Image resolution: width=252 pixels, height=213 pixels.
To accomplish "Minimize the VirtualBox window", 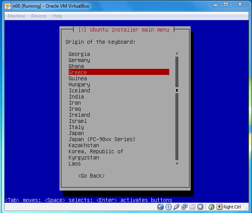I will [215, 5].
